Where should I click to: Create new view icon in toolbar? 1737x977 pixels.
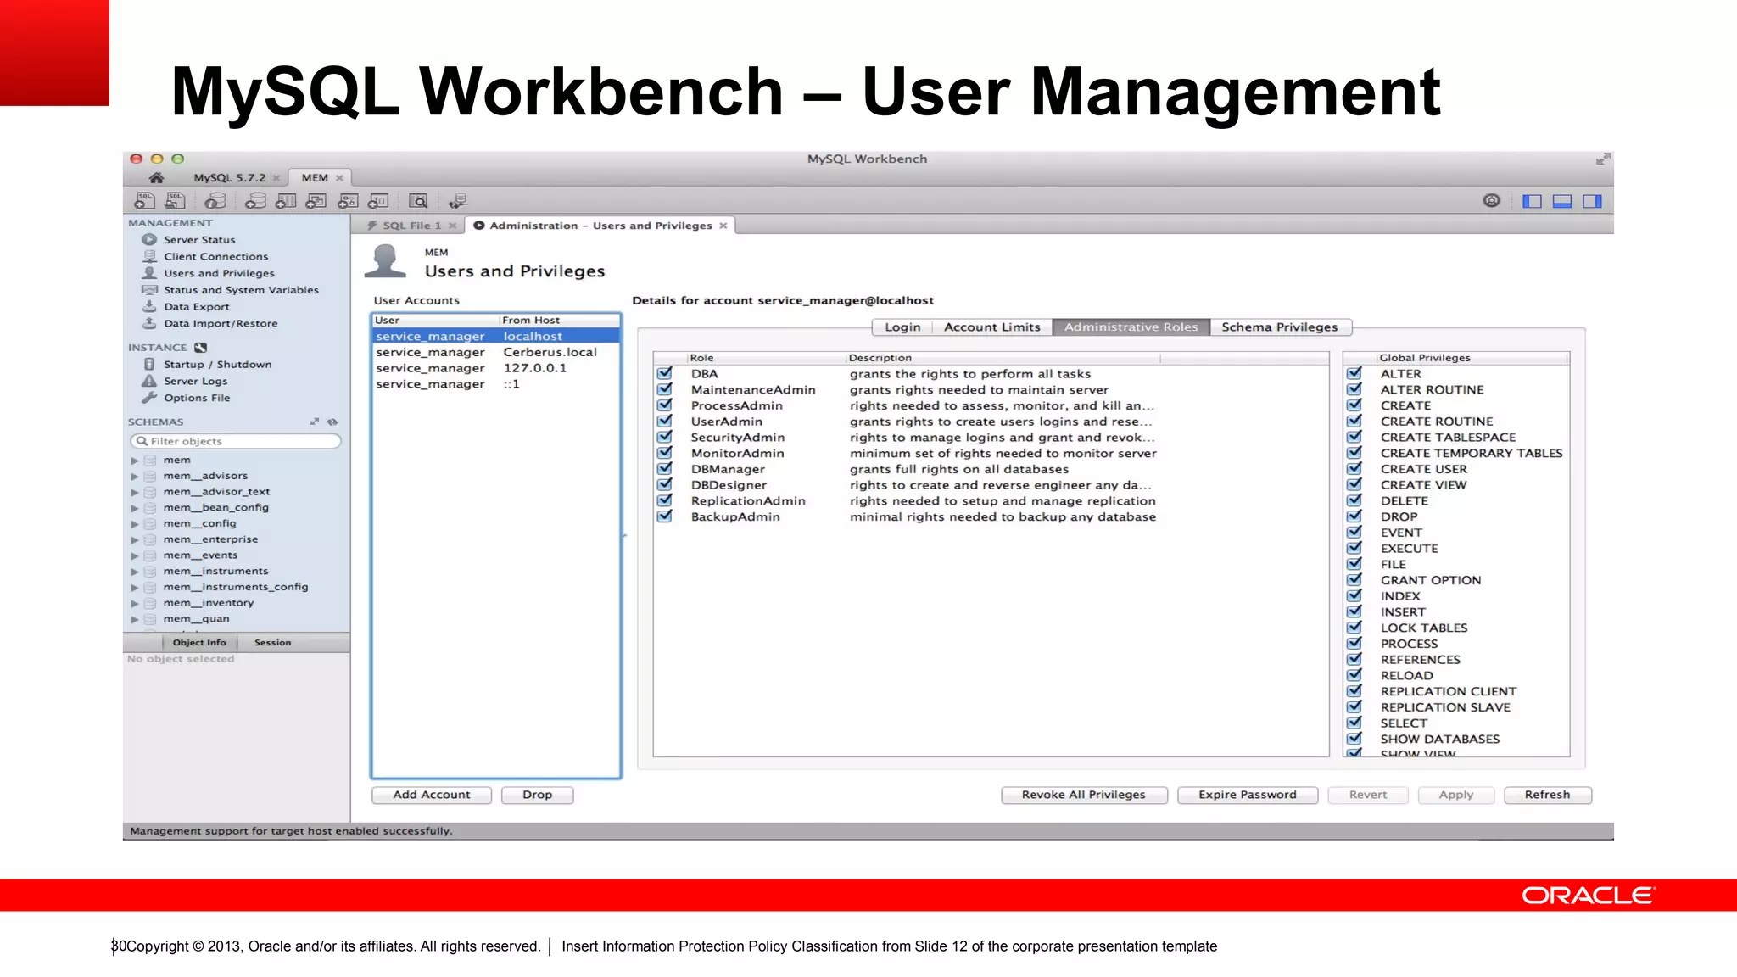pos(316,201)
